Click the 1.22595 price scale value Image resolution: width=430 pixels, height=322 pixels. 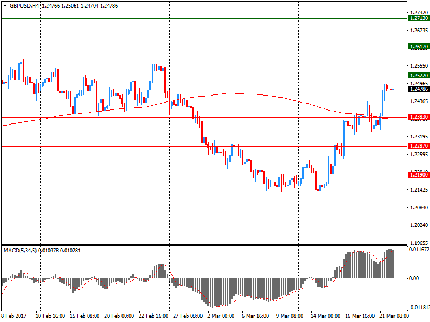coord(419,155)
